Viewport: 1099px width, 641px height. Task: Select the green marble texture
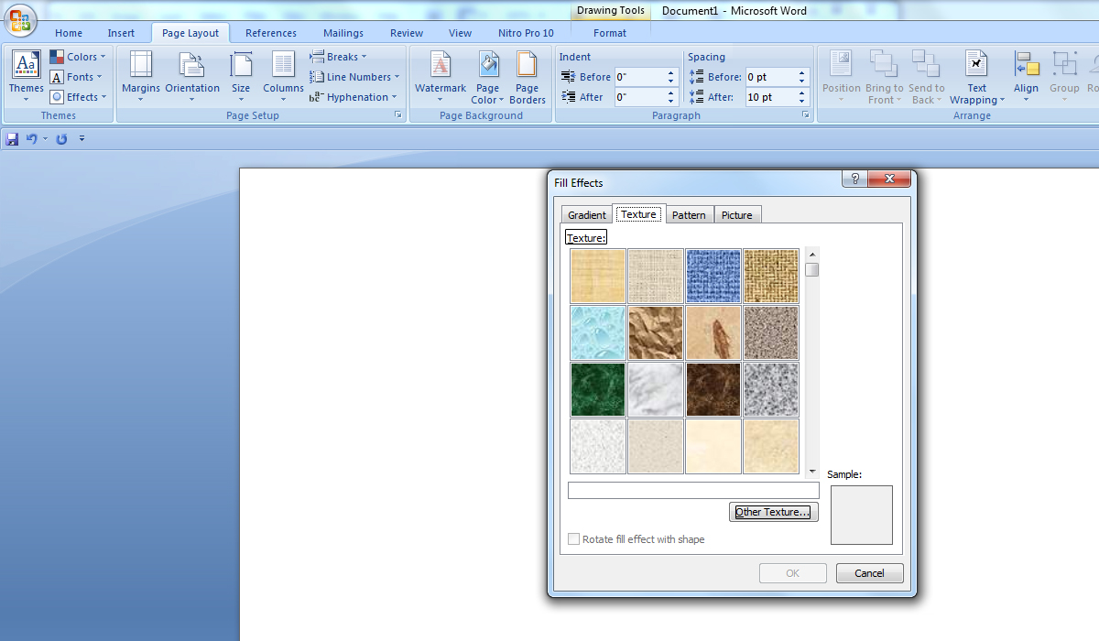pyautogui.click(x=598, y=389)
